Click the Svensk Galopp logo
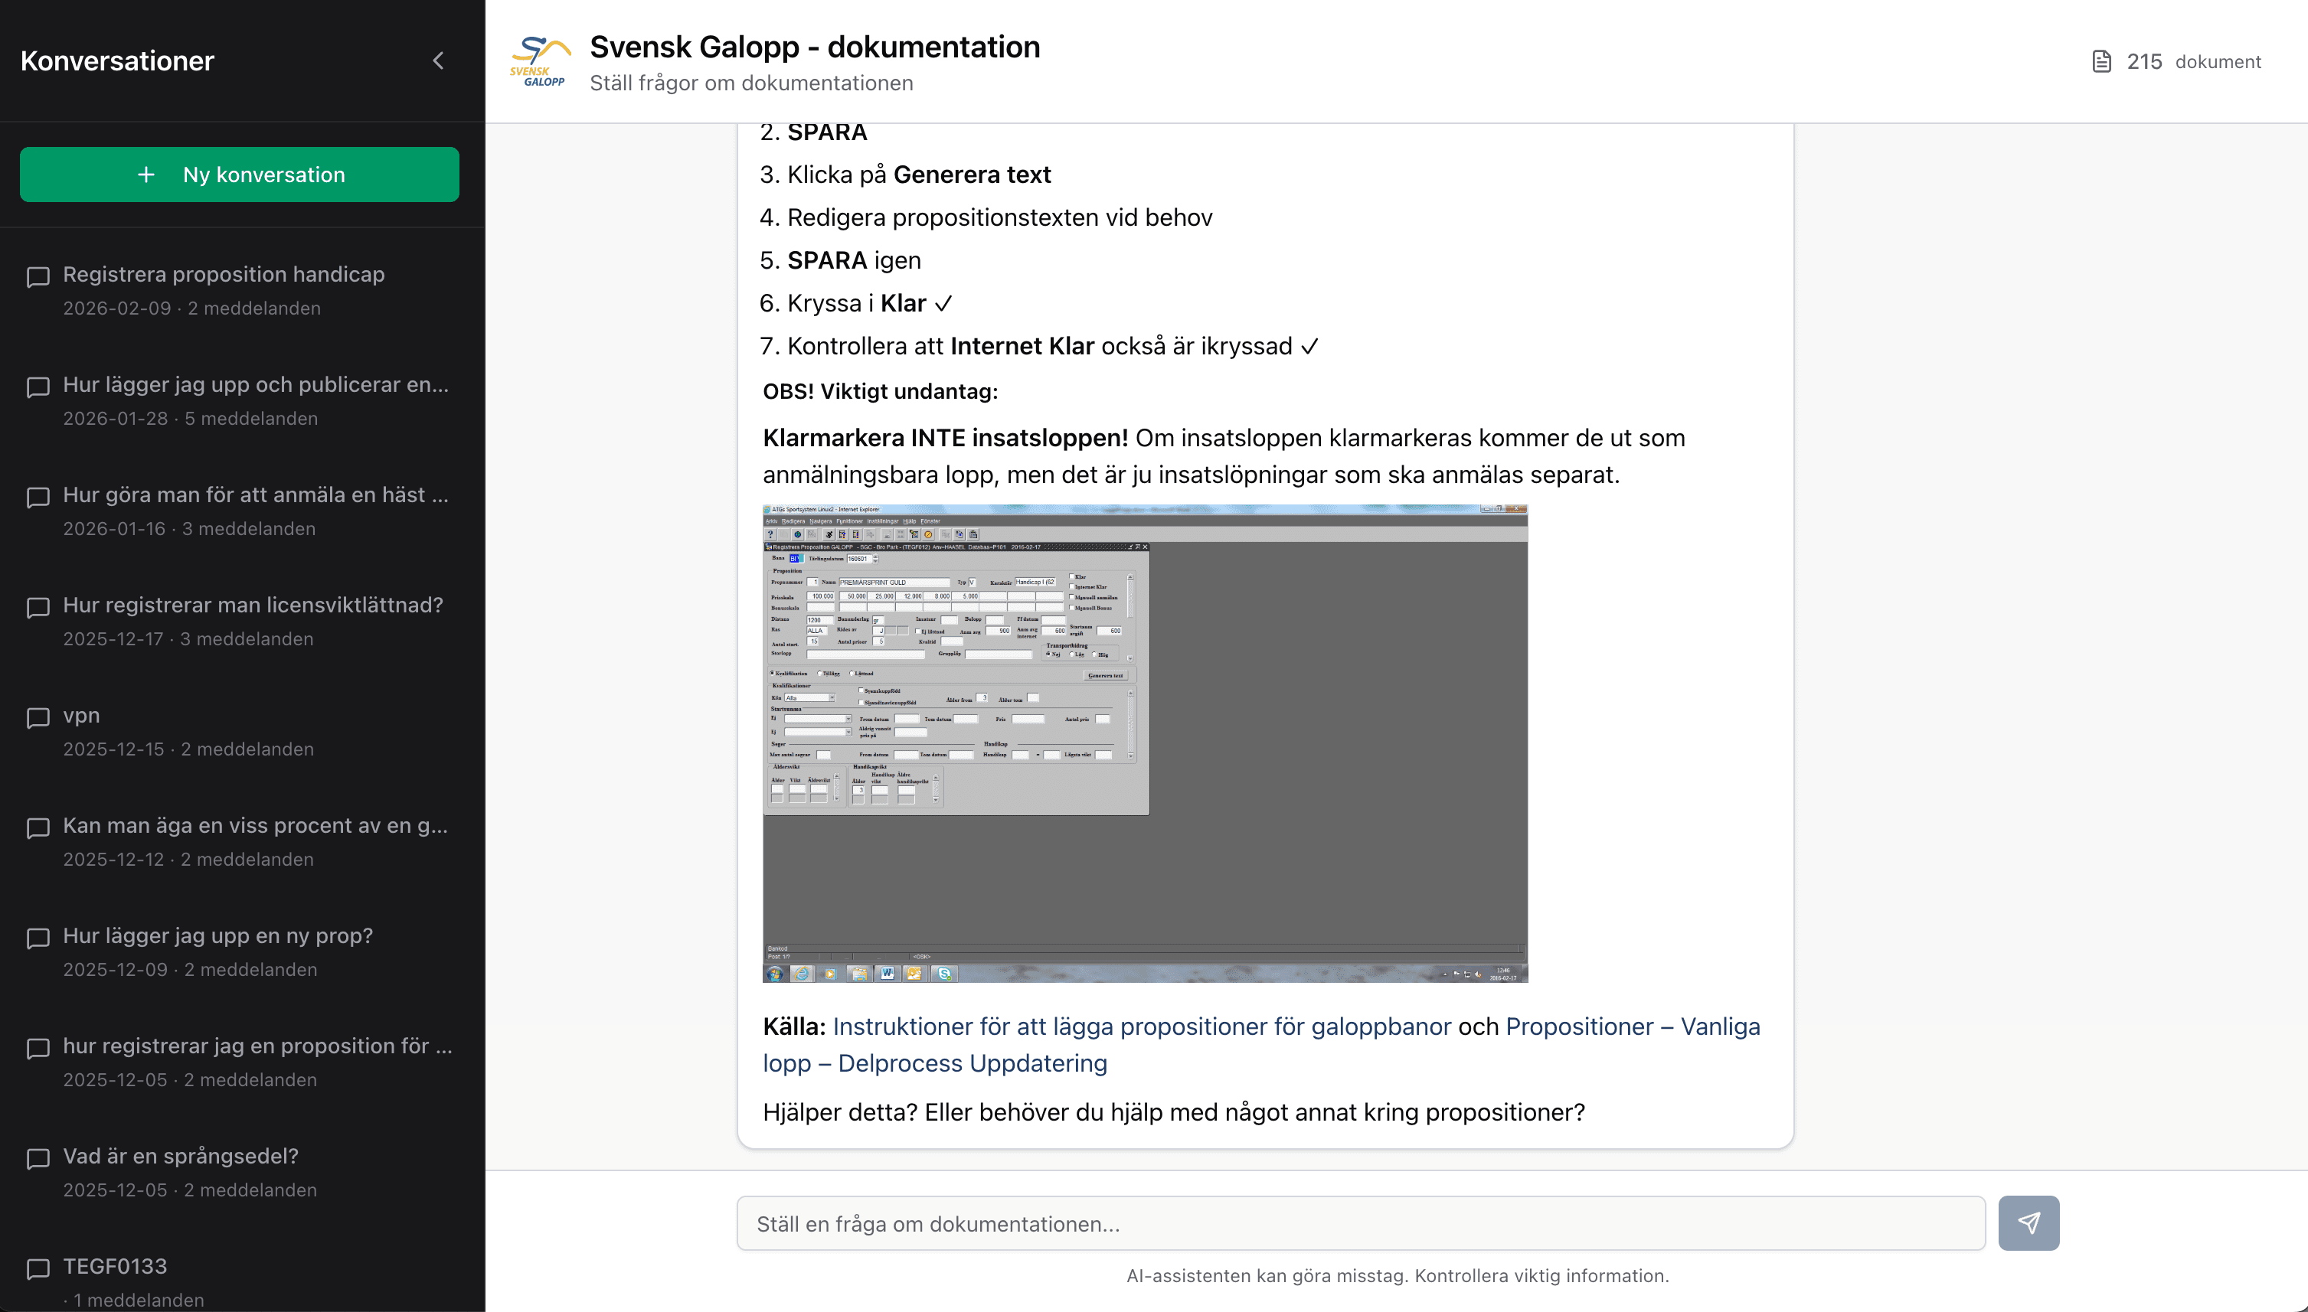 540,61
